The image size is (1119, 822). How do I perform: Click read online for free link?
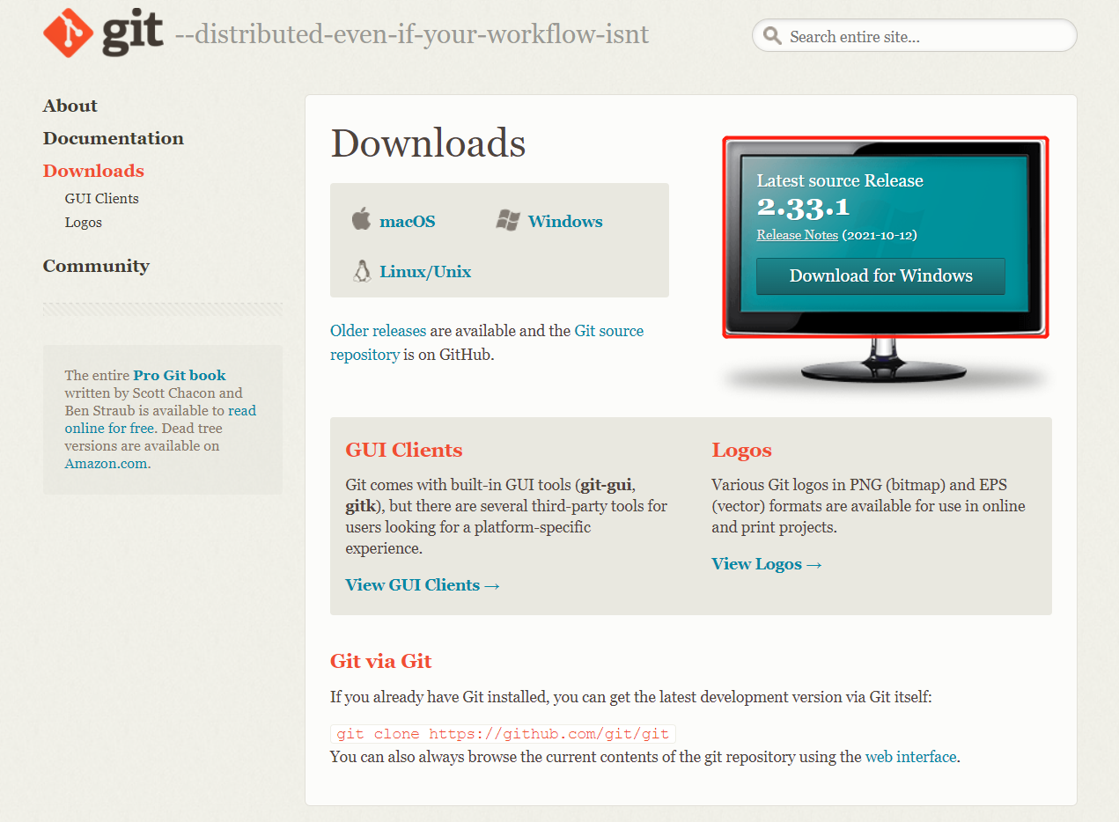(160, 419)
